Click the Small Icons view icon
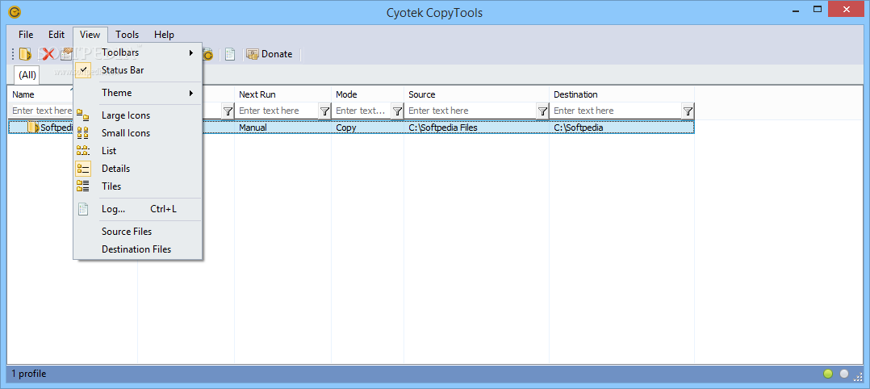Screen dimensions: 870x389 point(82,133)
